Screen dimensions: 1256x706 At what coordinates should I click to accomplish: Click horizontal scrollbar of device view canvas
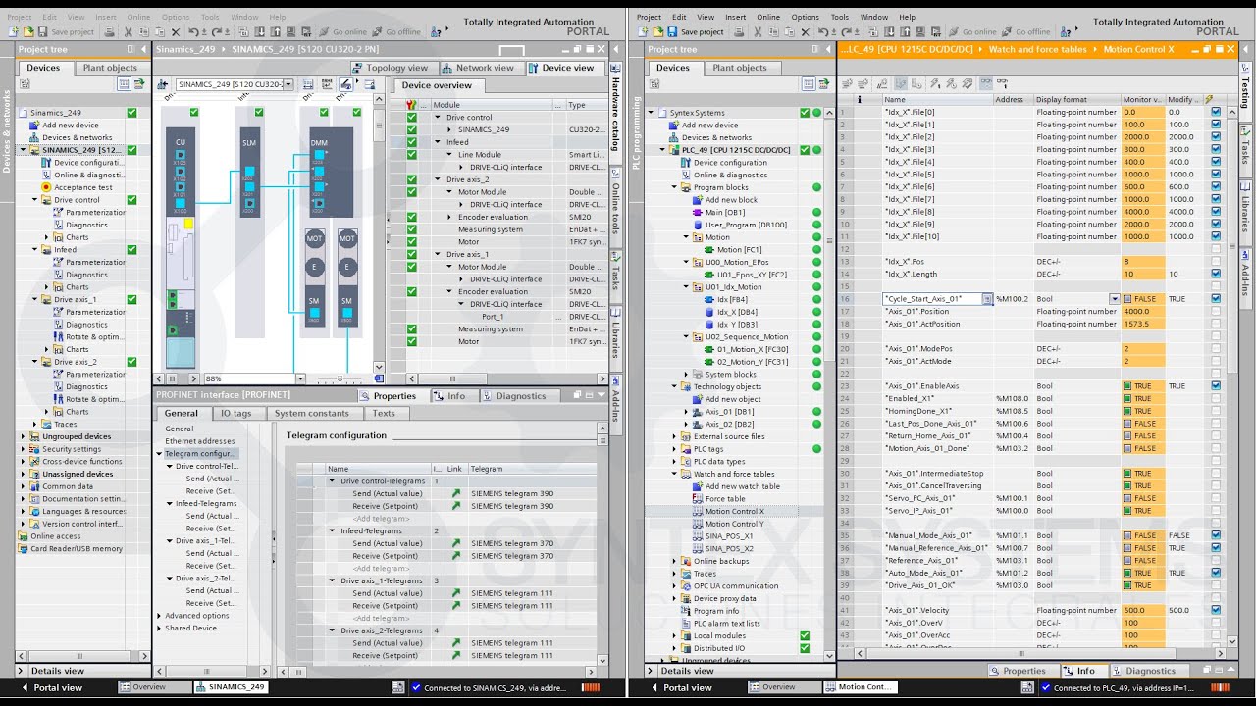[x=173, y=378]
